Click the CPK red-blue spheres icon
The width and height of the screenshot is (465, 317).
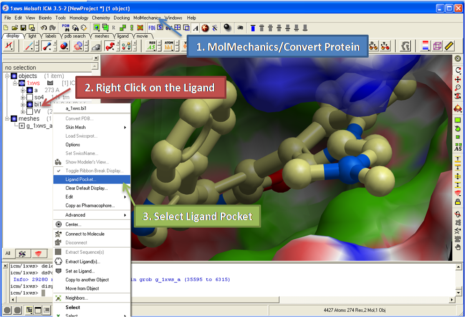point(65,46)
